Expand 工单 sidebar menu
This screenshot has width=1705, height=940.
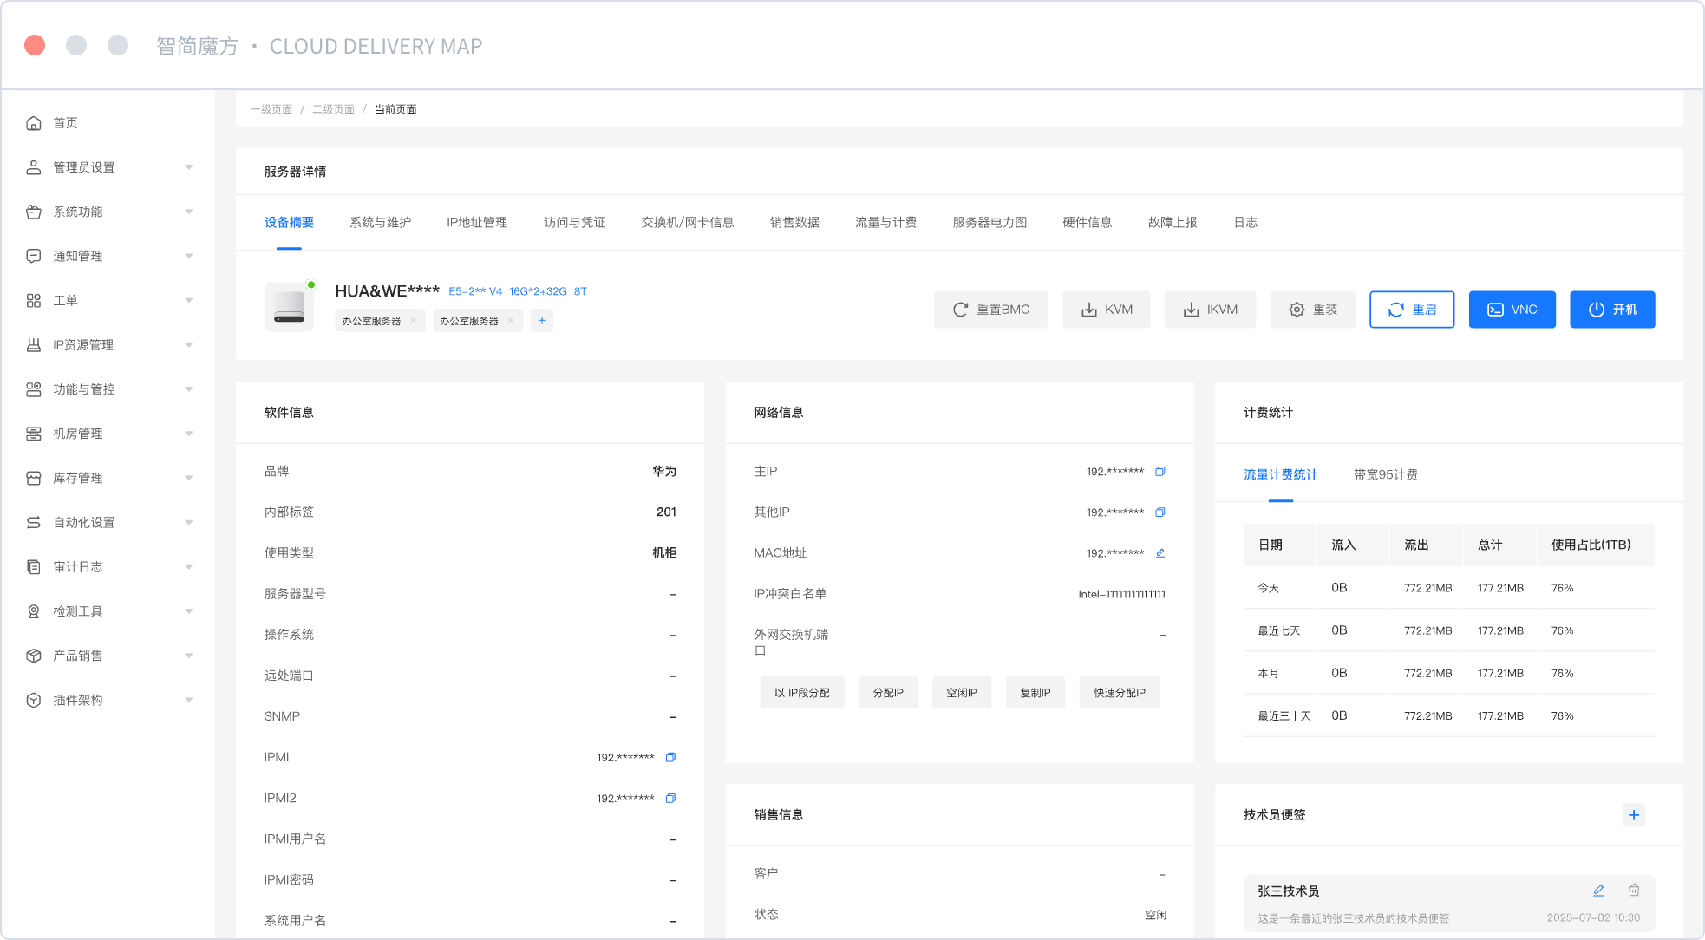pos(108,301)
